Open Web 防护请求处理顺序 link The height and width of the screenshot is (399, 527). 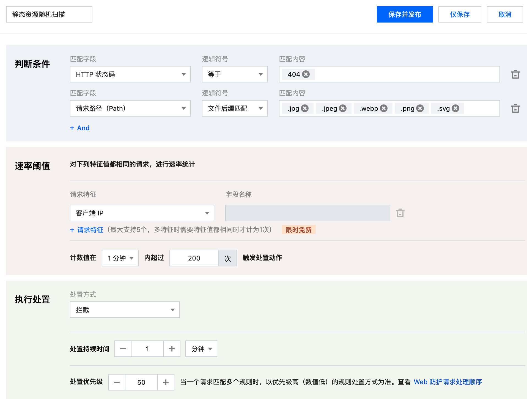(x=448, y=382)
